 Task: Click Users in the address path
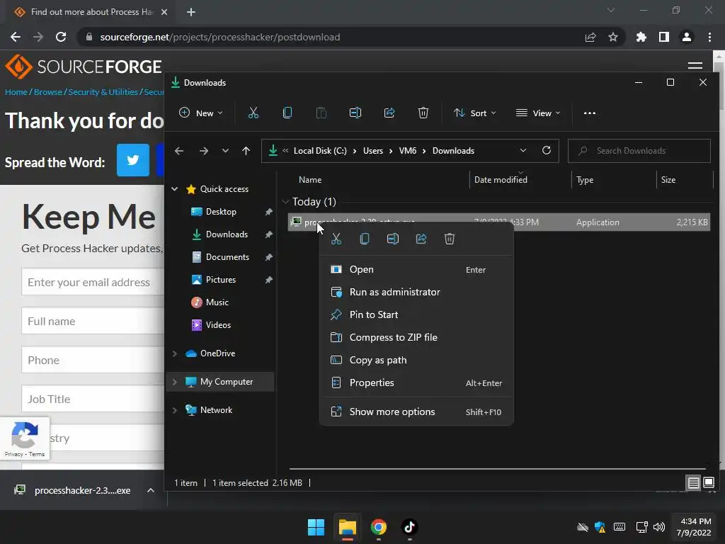pyautogui.click(x=373, y=151)
